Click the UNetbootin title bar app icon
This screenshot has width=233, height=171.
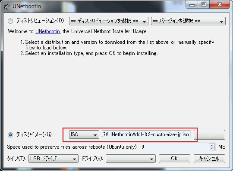coord(7,6)
